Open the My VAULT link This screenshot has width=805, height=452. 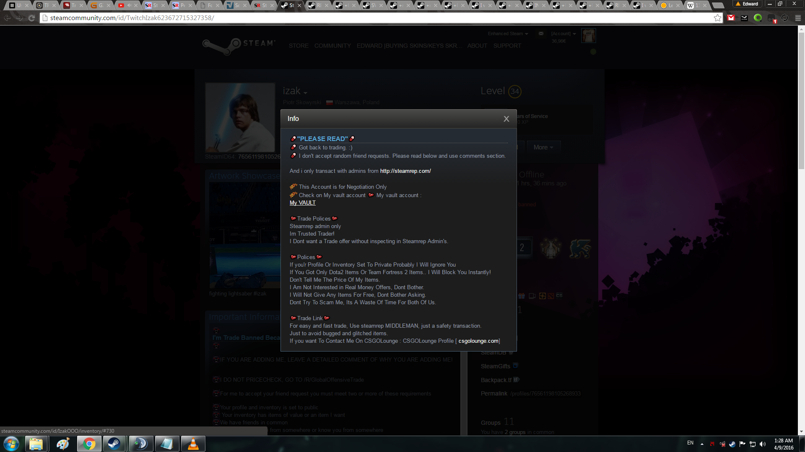point(302,203)
